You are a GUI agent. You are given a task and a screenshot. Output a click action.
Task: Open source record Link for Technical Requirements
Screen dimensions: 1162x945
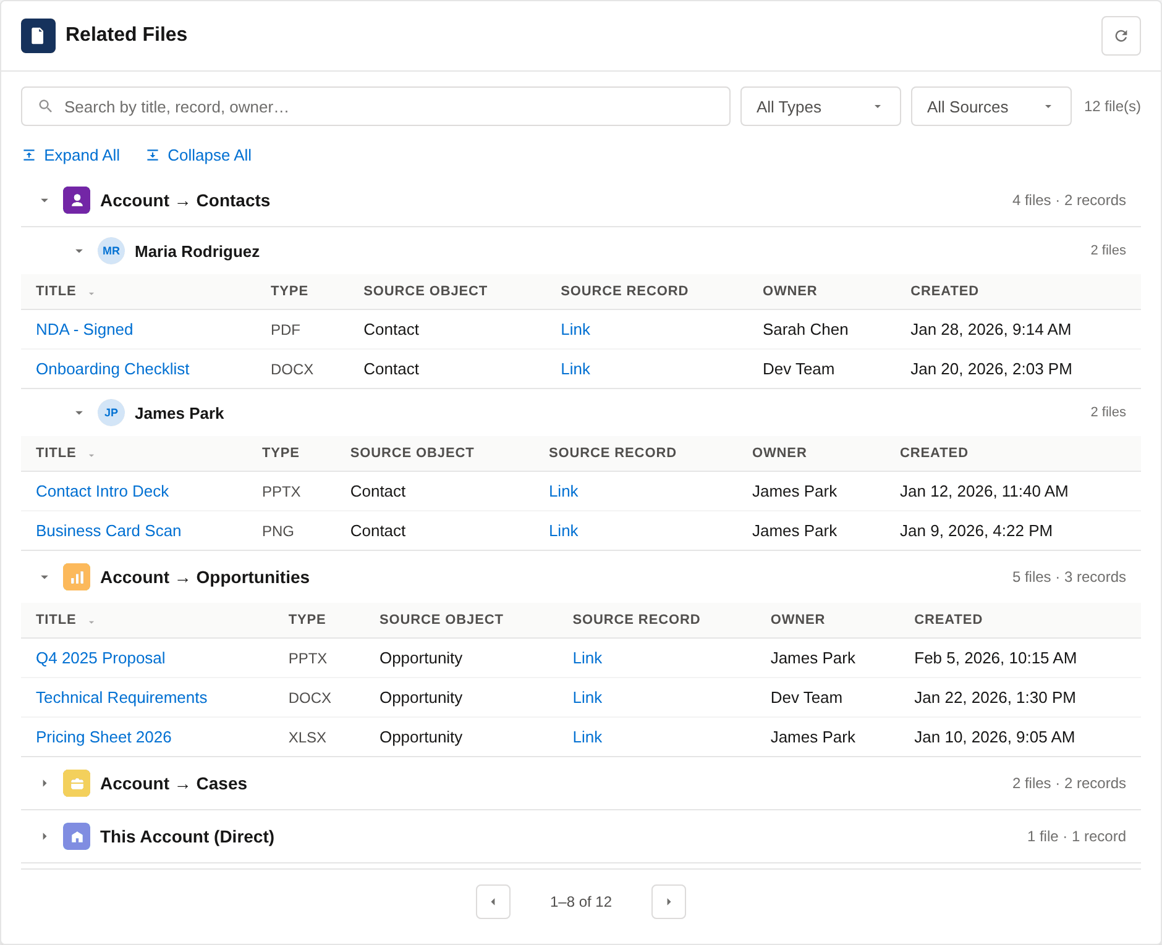tap(587, 697)
